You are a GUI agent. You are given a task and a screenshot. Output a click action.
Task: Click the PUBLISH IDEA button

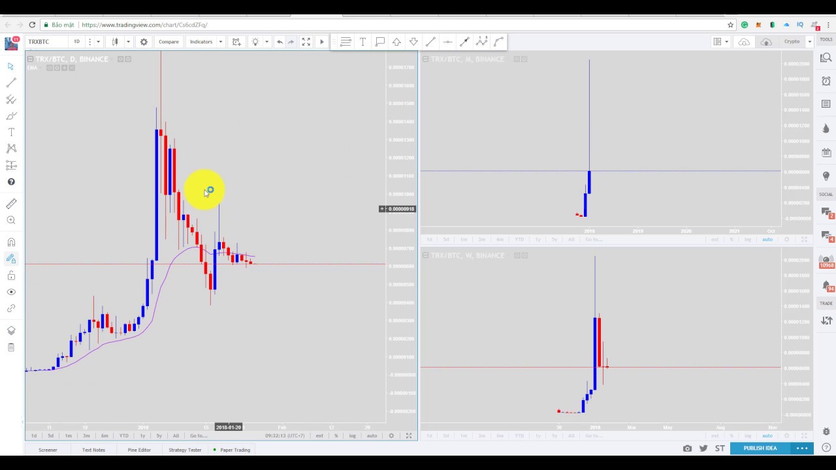click(760, 448)
